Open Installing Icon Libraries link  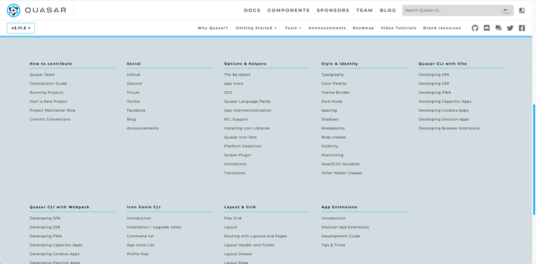[x=247, y=128]
